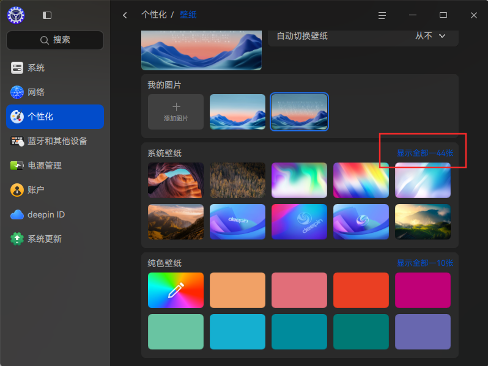This screenshot has width=488, height=366.
Task: Click the 系统更新 green gear icon
Action: tap(17, 239)
